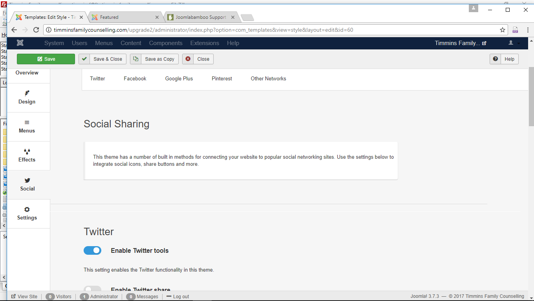Open the System menu

pyautogui.click(x=54, y=43)
